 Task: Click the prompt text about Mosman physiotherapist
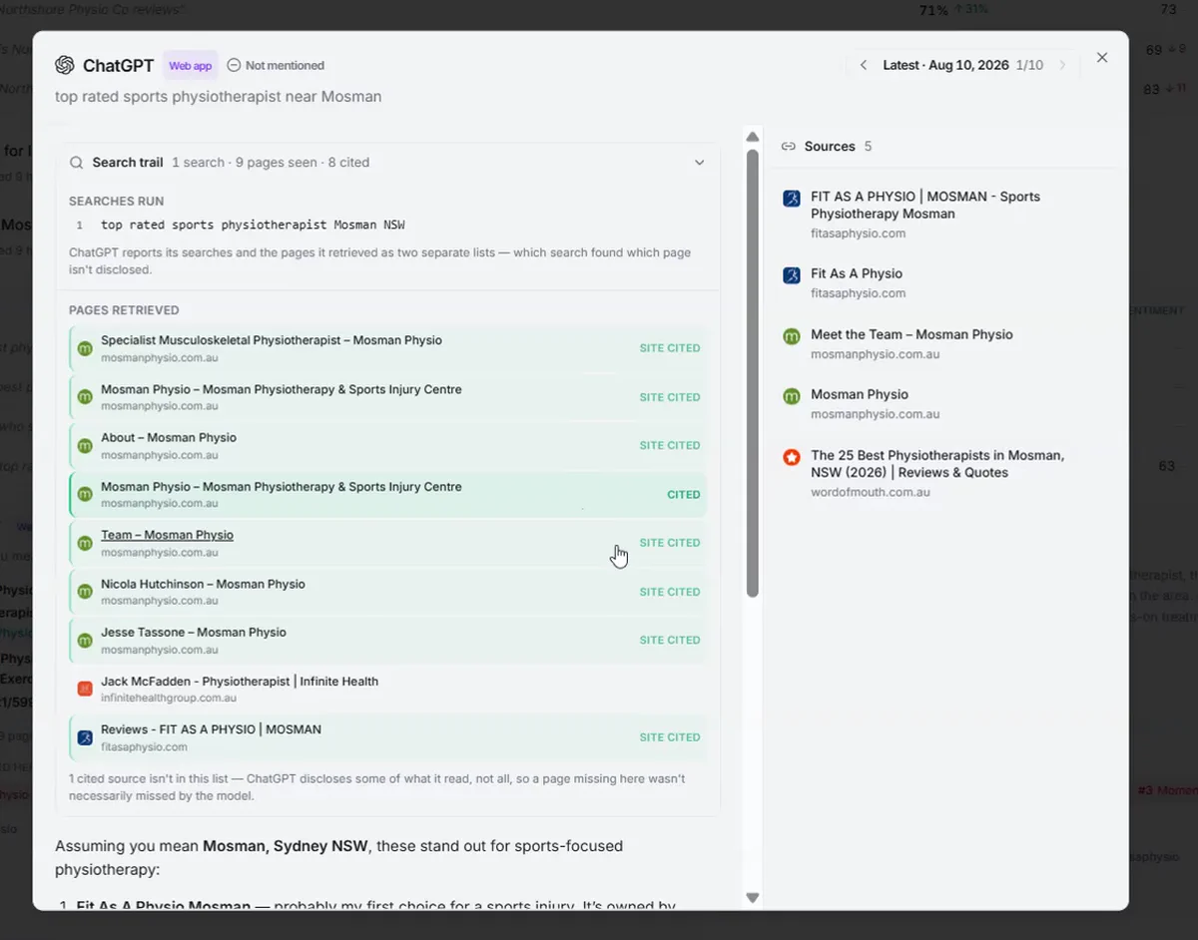tap(219, 97)
